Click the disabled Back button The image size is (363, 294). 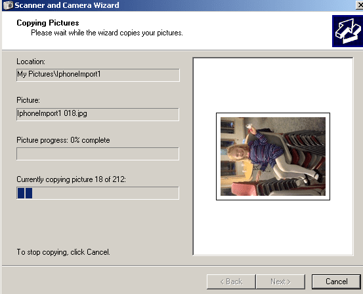[x=231, y=282]
